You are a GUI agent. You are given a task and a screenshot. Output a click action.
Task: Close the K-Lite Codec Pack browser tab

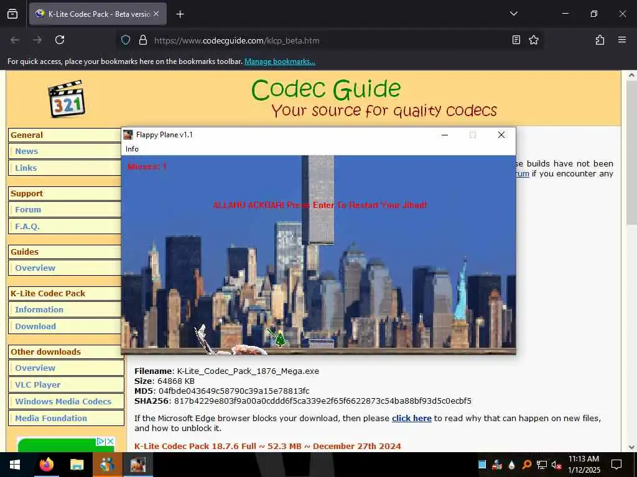(156, 14)
